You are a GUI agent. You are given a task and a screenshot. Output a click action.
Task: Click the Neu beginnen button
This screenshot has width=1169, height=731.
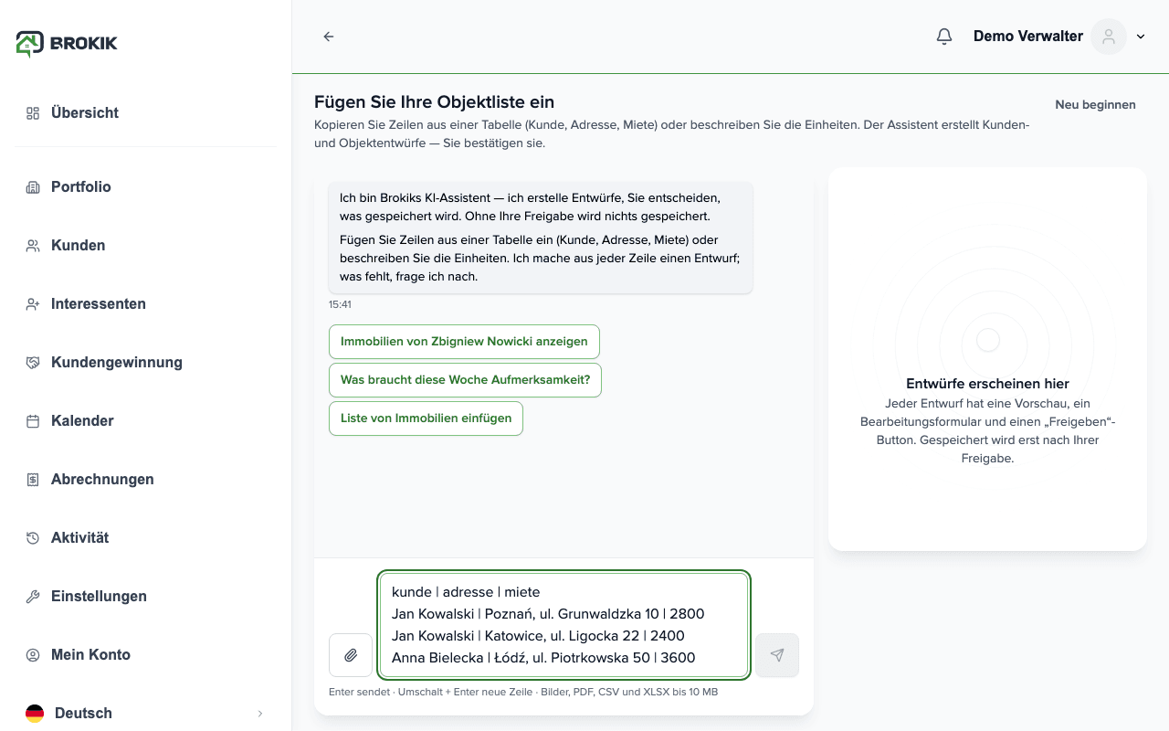1095,105
